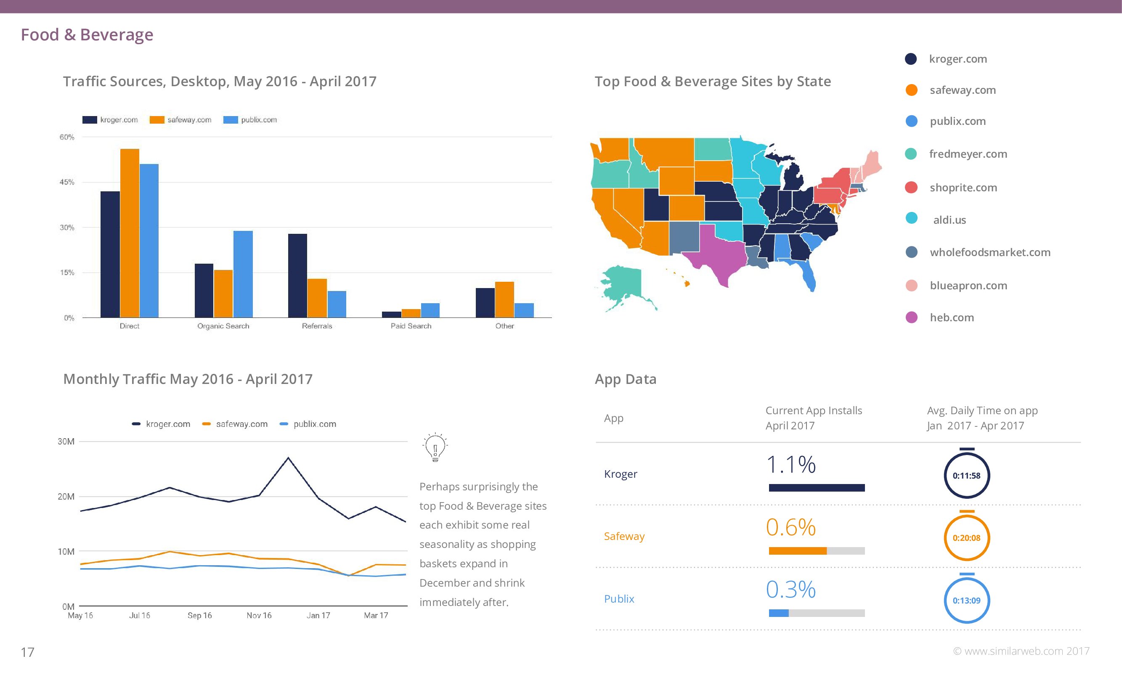
Task: Click Publix's 0:13:09 stopwatch icon
Action: [x=966, y=600]
